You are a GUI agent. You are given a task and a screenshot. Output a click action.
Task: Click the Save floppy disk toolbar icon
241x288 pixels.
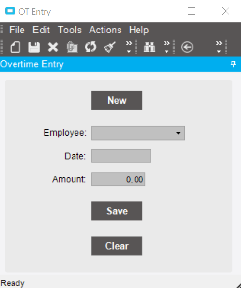34,47
